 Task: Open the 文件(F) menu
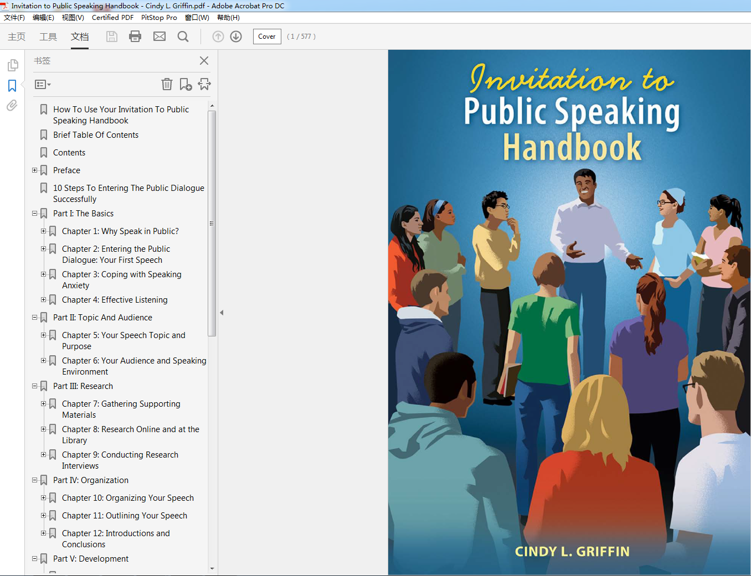point(14,18)
